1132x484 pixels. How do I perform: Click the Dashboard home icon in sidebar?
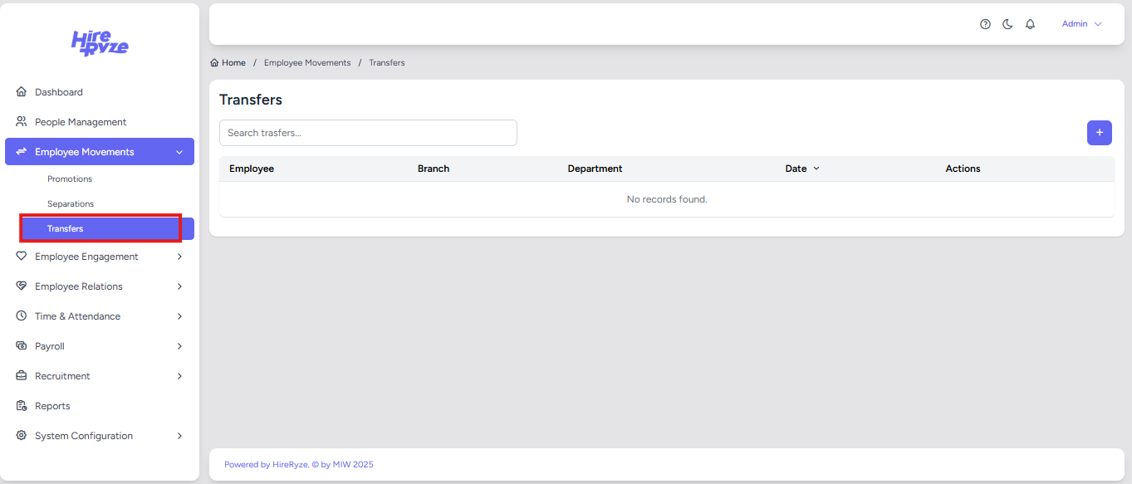coord(22,92)
